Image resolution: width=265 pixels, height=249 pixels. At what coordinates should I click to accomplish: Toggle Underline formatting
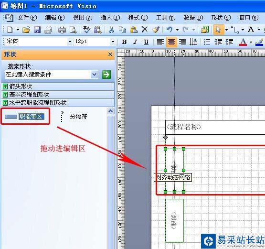[x=147, y=42]
